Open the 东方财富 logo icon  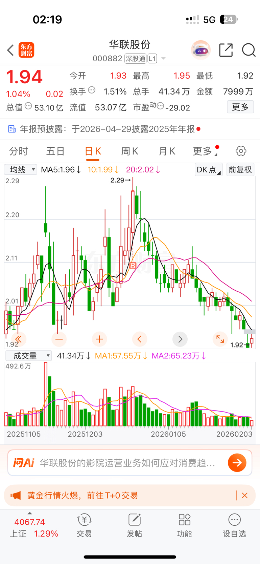(x=26, y=50)
